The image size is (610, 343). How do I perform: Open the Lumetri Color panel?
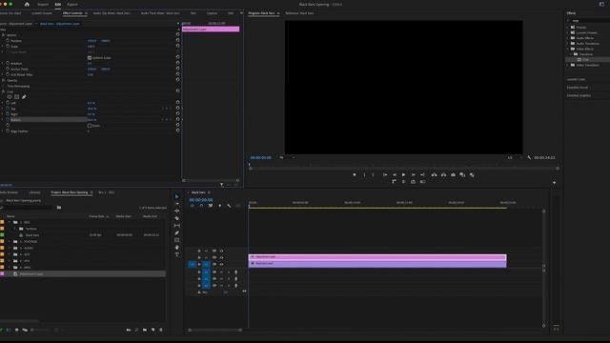pyautogui.click(x=576, y=79)
